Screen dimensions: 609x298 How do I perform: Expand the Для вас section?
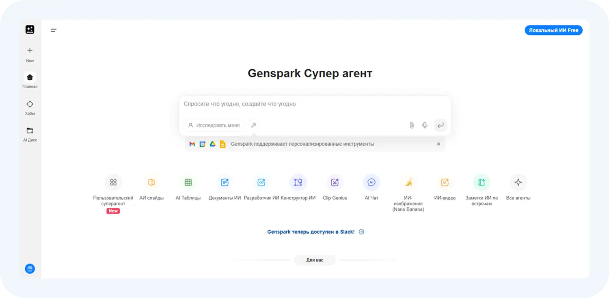[315, 260]
